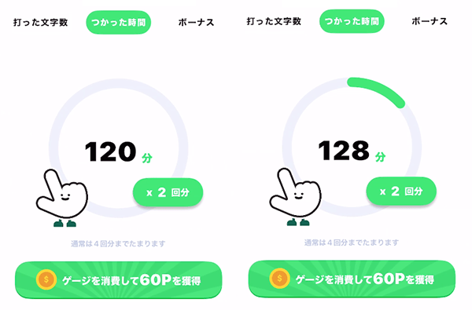Open right 打った文字数 tab
The height and width of the screenshot is (310, 472).
click(274, 21)
